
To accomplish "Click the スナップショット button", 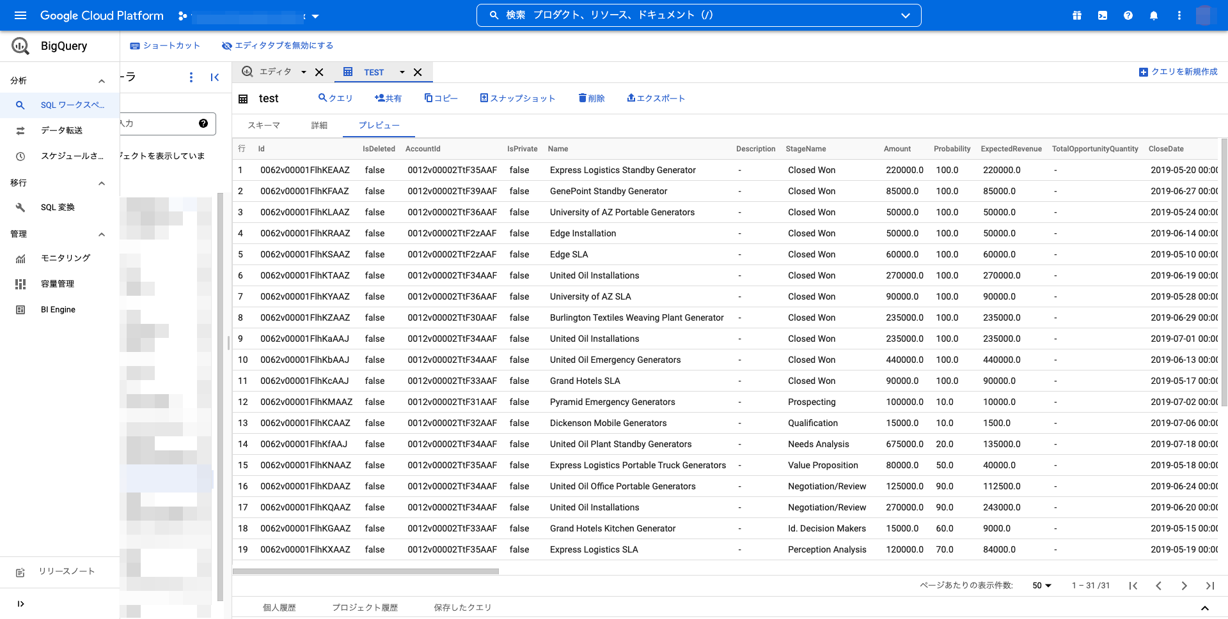I will point(517,98).
